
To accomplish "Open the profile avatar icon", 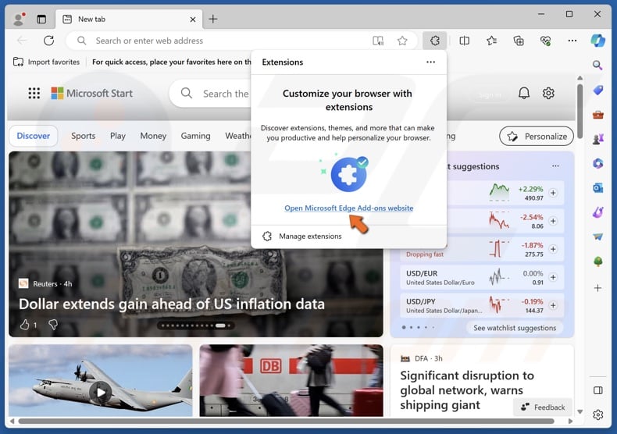I will [18, 19].
